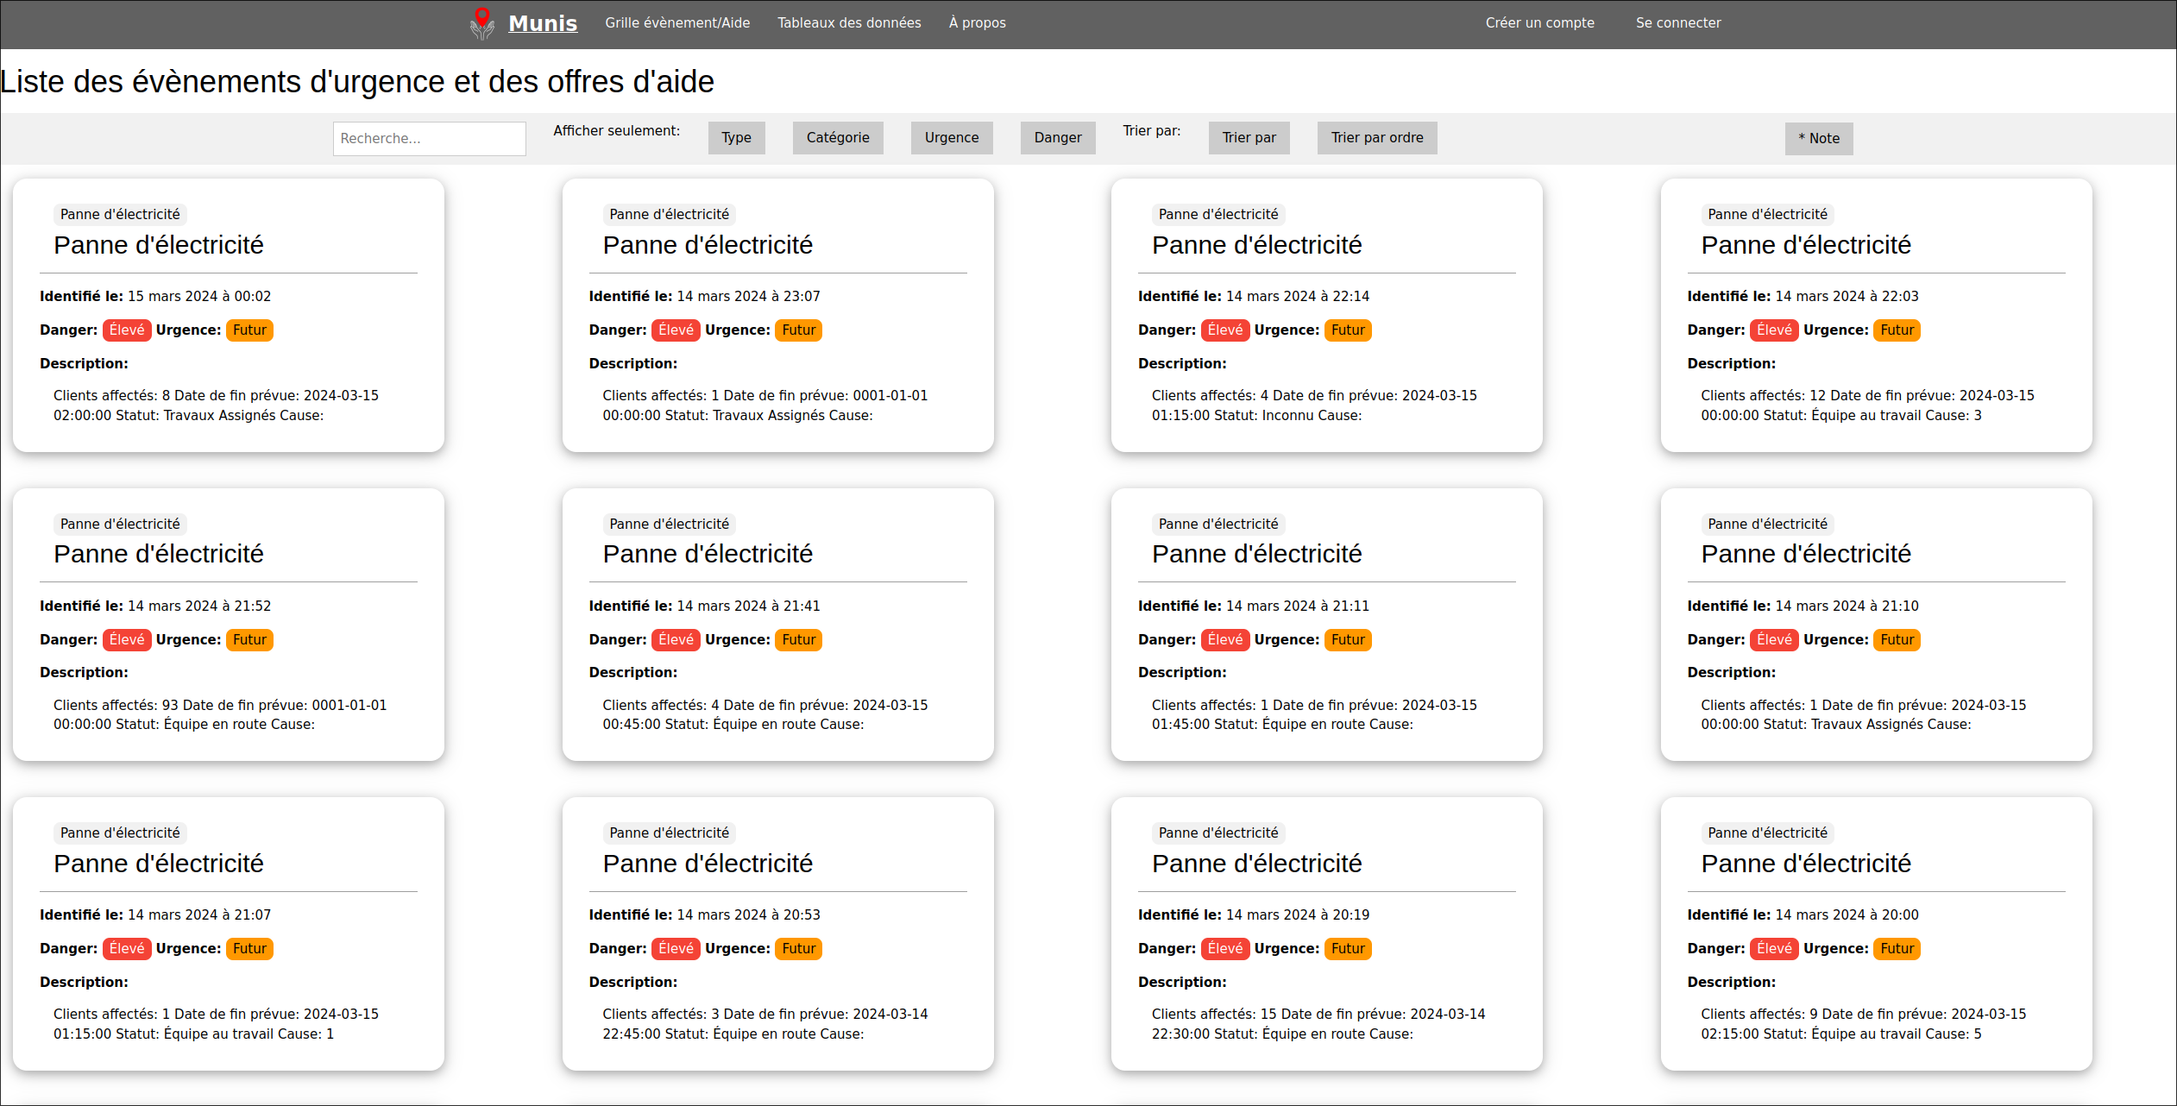
Task: Select category tag on the 21:52 card
Action: click(x=120, y=524)
